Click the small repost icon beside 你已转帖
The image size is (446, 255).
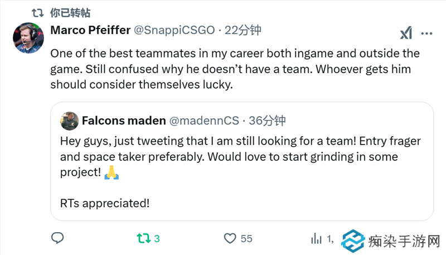[x=38, y=12]
